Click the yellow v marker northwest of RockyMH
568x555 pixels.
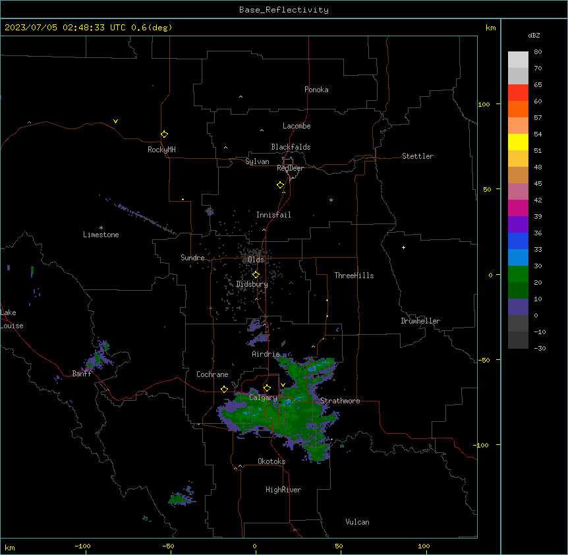click(x=115, y=121)
